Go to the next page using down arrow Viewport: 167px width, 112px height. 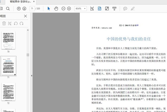coord(24,9)
